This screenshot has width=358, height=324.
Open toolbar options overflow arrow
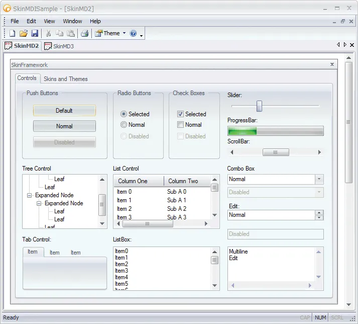(x=141, y=36)
